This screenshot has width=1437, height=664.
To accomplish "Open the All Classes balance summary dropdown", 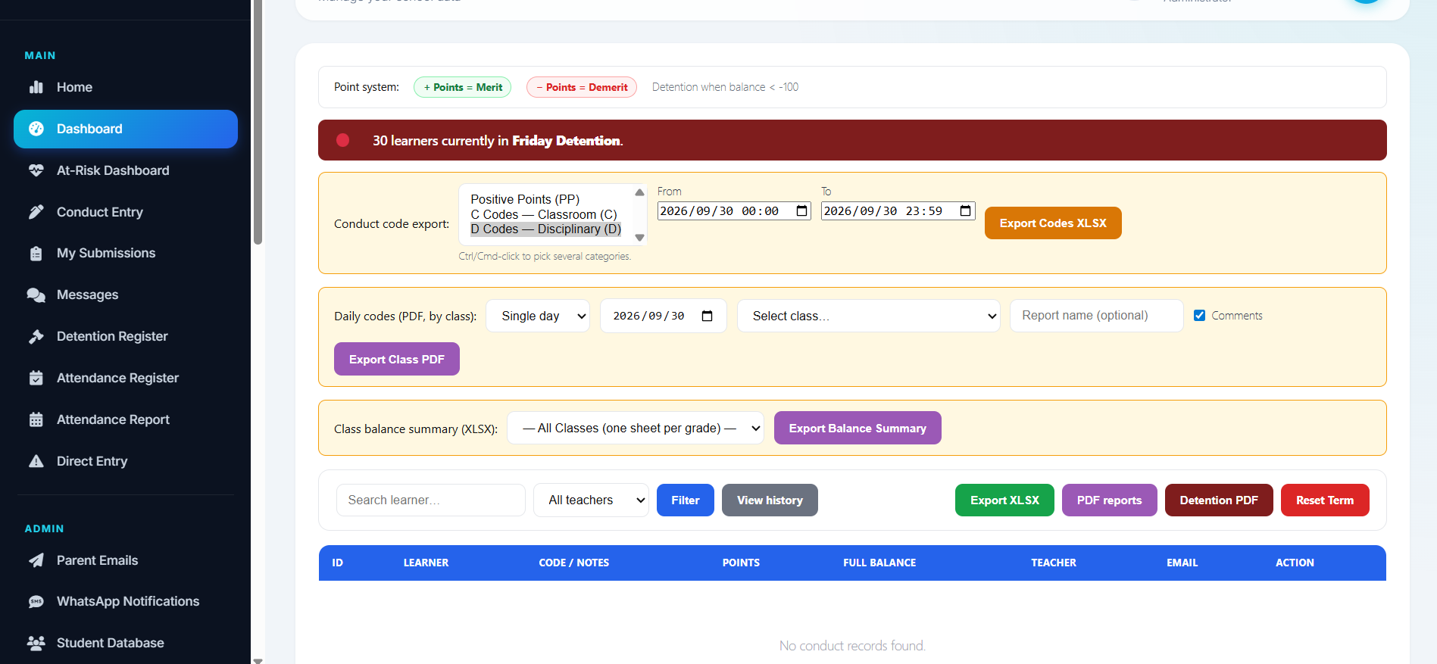I will pos(636,428).
